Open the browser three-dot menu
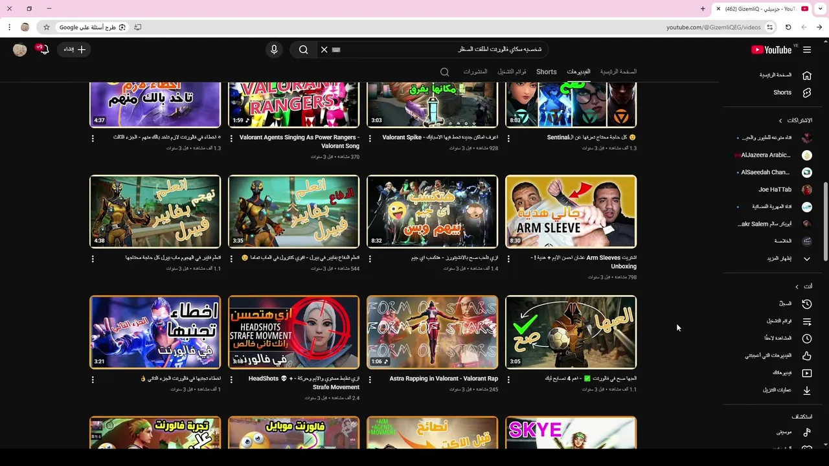The width and height of the screenshot is (829, 466). pyautogui.click(x=9, y=27)
